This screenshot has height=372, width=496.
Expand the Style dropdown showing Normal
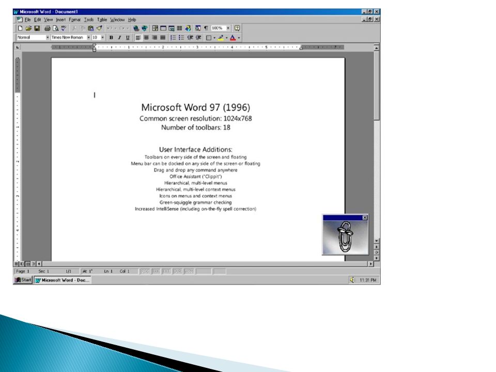coord(48,37)
